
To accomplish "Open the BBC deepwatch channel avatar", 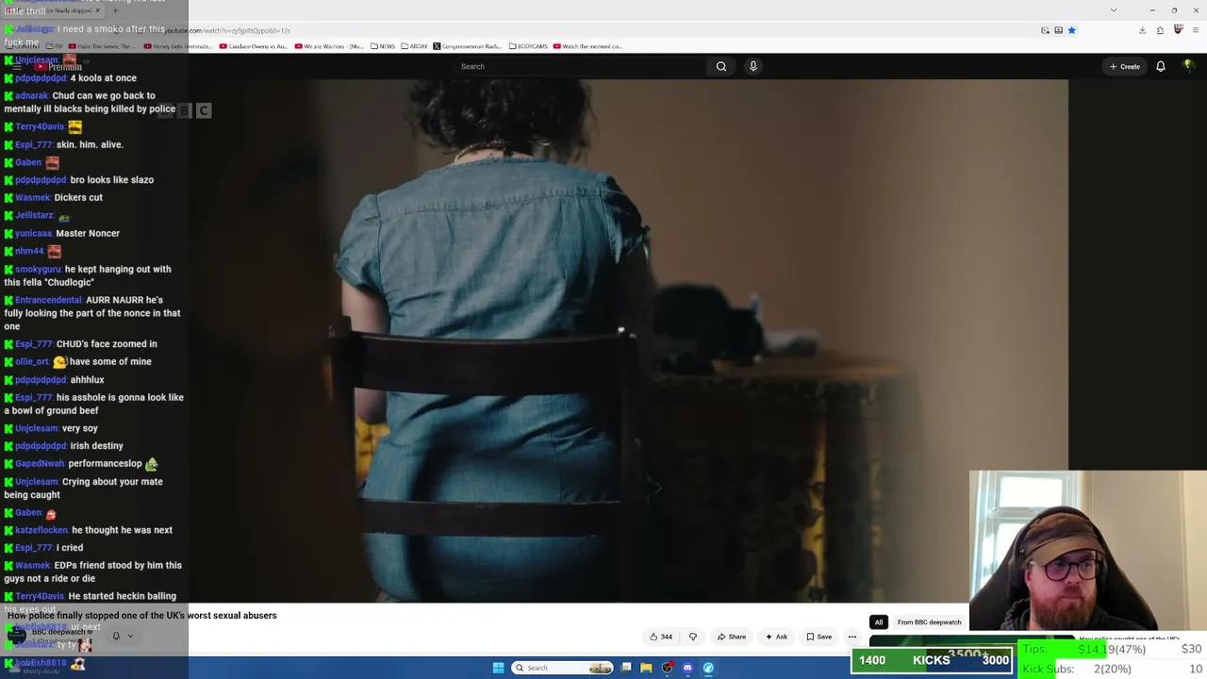I will (x=17, y=635).
